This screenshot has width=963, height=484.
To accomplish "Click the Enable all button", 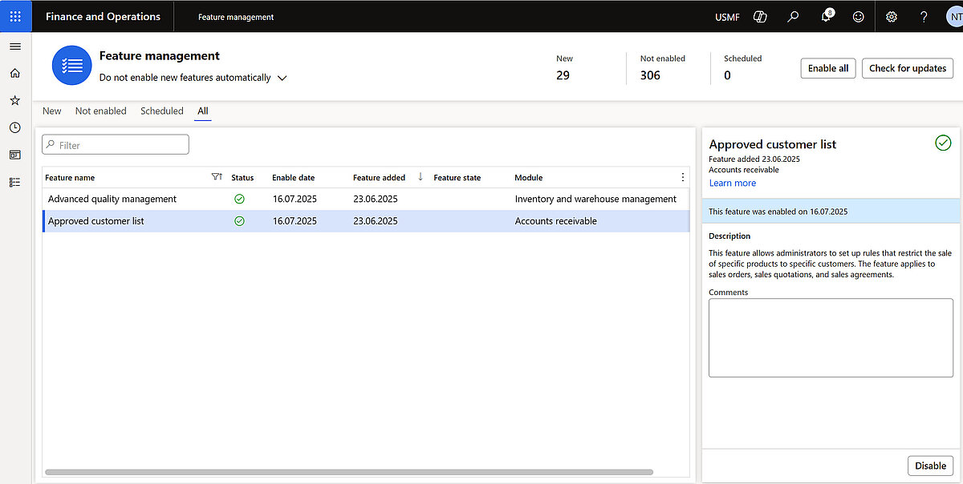I will point(827,68).
